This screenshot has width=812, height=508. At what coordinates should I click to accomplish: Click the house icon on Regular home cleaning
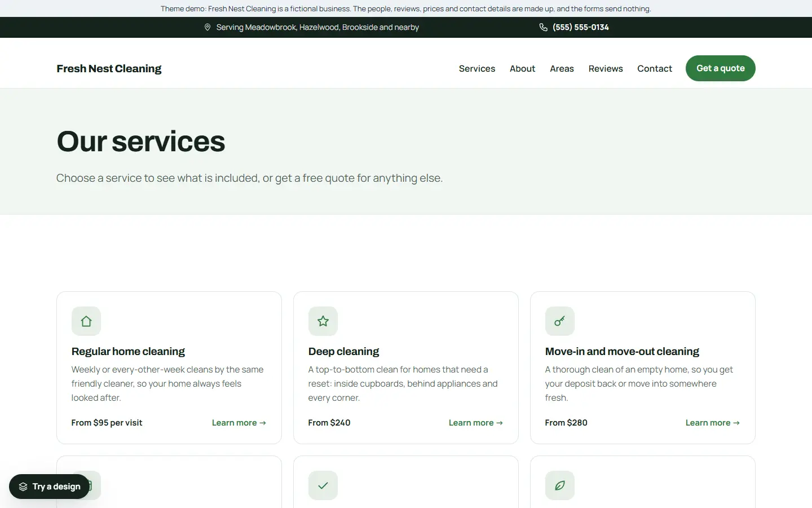[86, 321]
